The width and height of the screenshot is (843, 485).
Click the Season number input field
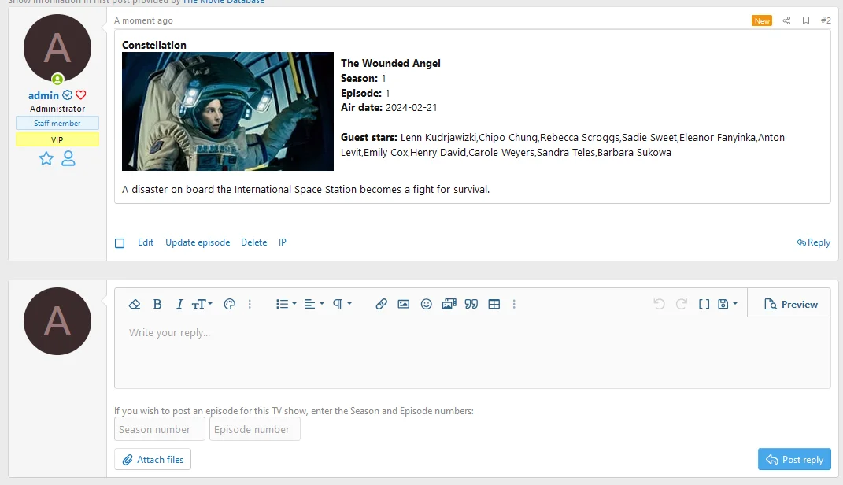click(160, 429)
